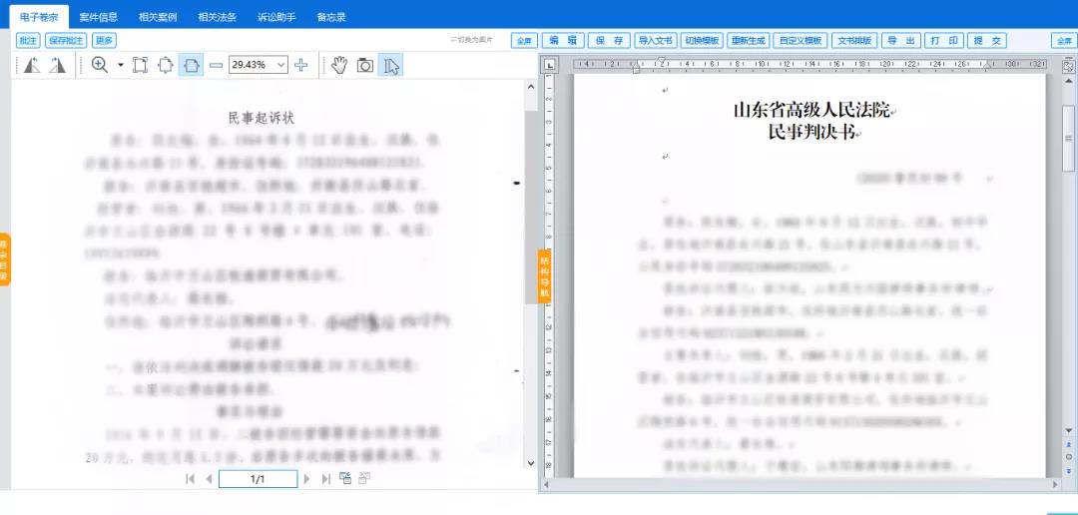Go to next page of the PDF
1078x515 pixels.
click(x=306, y=479)
